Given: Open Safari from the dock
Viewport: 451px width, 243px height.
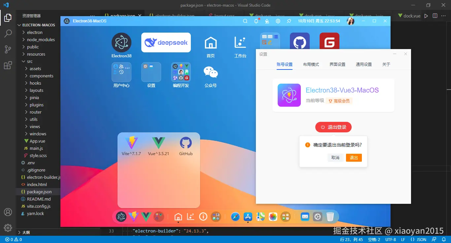Looking at the screenshot, I should point(235,217).
